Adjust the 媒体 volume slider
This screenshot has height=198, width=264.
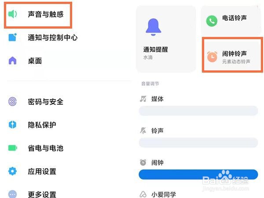[x=198, y=110]
